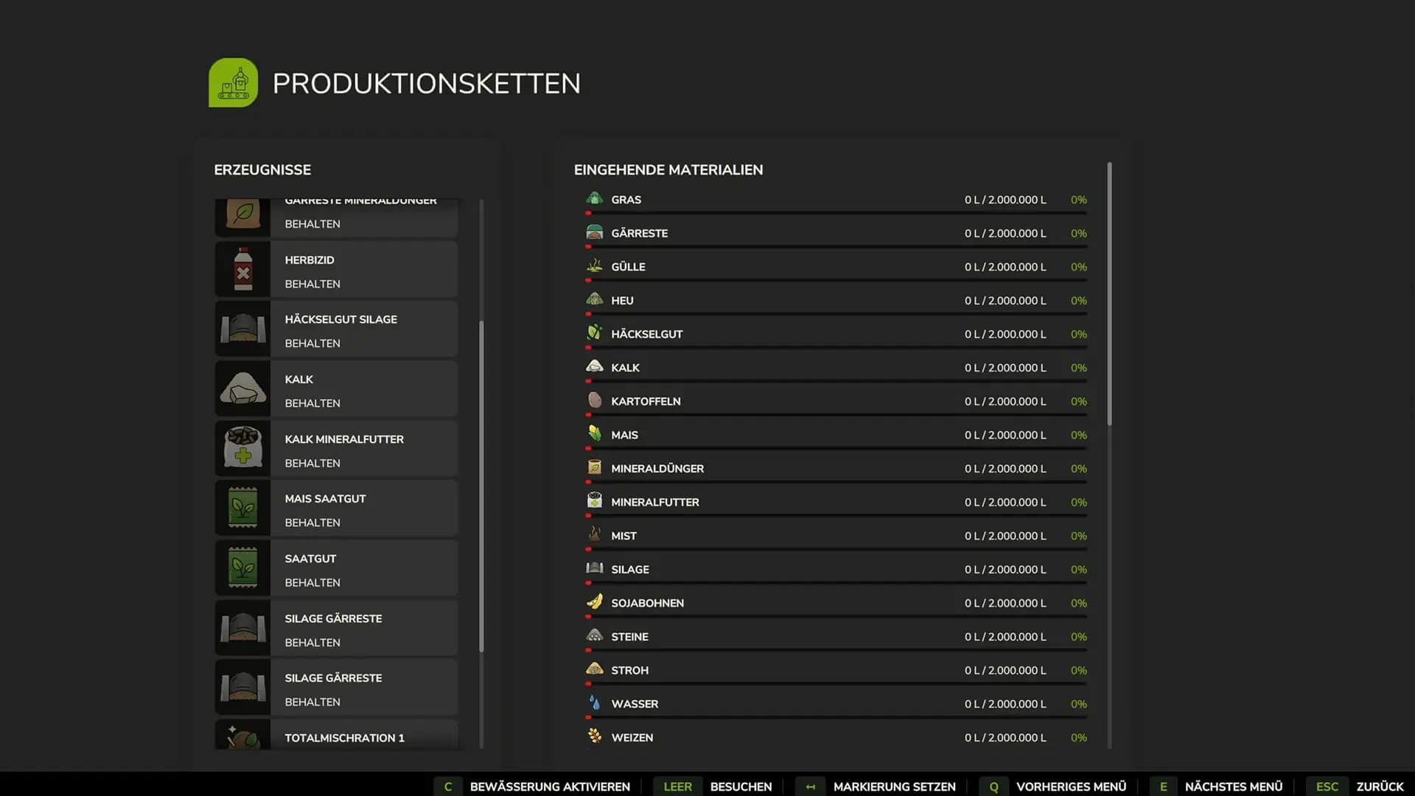This screenshot has height=796, width=1415.
Task: Select the Saatgut product entry
Action: [336, 569]
